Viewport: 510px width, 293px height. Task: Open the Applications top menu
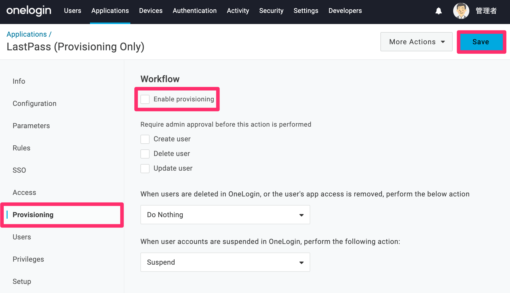110,11
